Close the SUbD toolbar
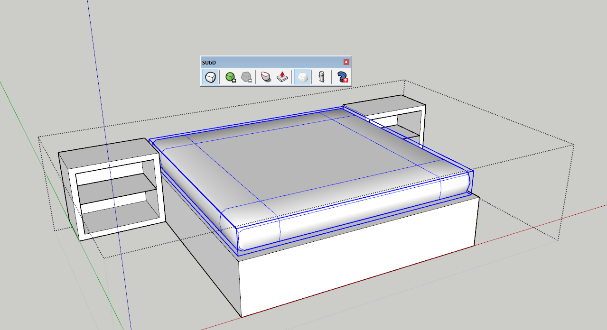 coord(346,62)
